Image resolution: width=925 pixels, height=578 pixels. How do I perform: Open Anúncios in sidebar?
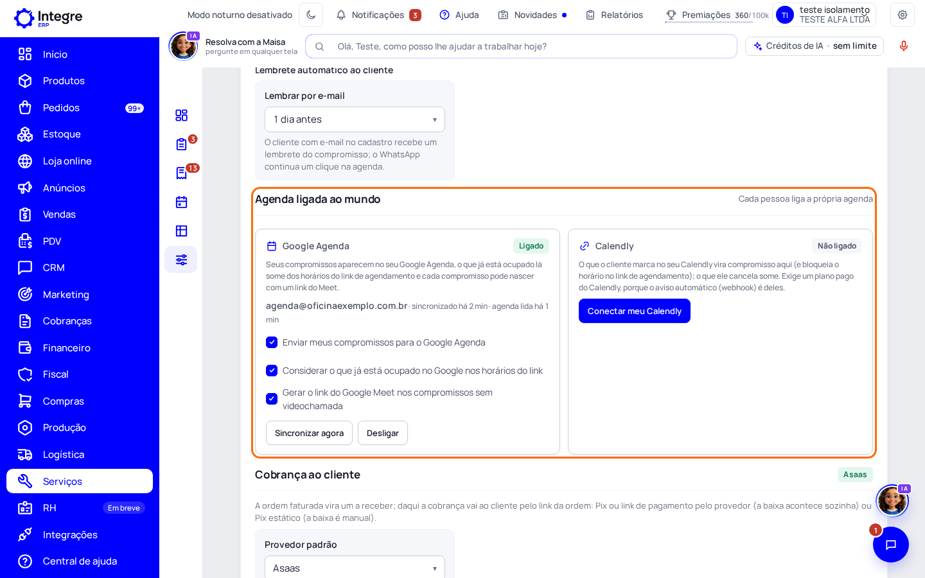(80, 188)
